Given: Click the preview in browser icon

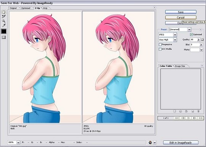Looking at the screenshot, I should [150, 142].
